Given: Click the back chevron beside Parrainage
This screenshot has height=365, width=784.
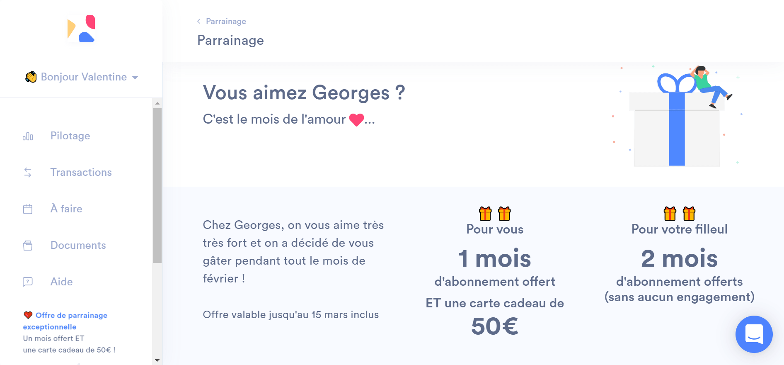Looking at the screenshot, I should (x=199, y=21).
